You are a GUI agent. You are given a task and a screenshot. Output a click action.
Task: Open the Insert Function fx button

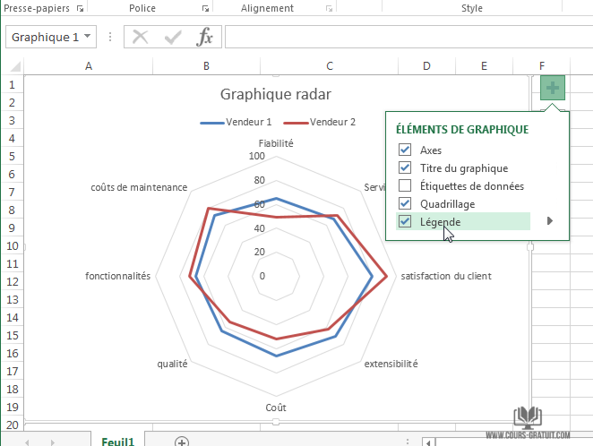[x=205, y=37]
